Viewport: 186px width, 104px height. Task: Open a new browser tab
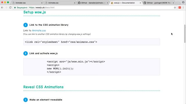(x=178, y=3)
